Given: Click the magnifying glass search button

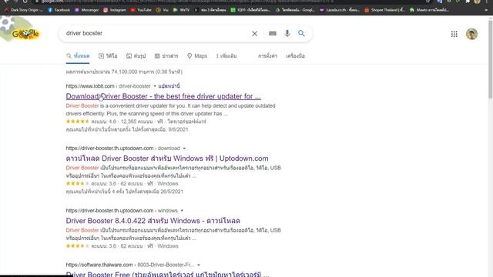Looking at the screenshot, I should click(x=301, y=33).
